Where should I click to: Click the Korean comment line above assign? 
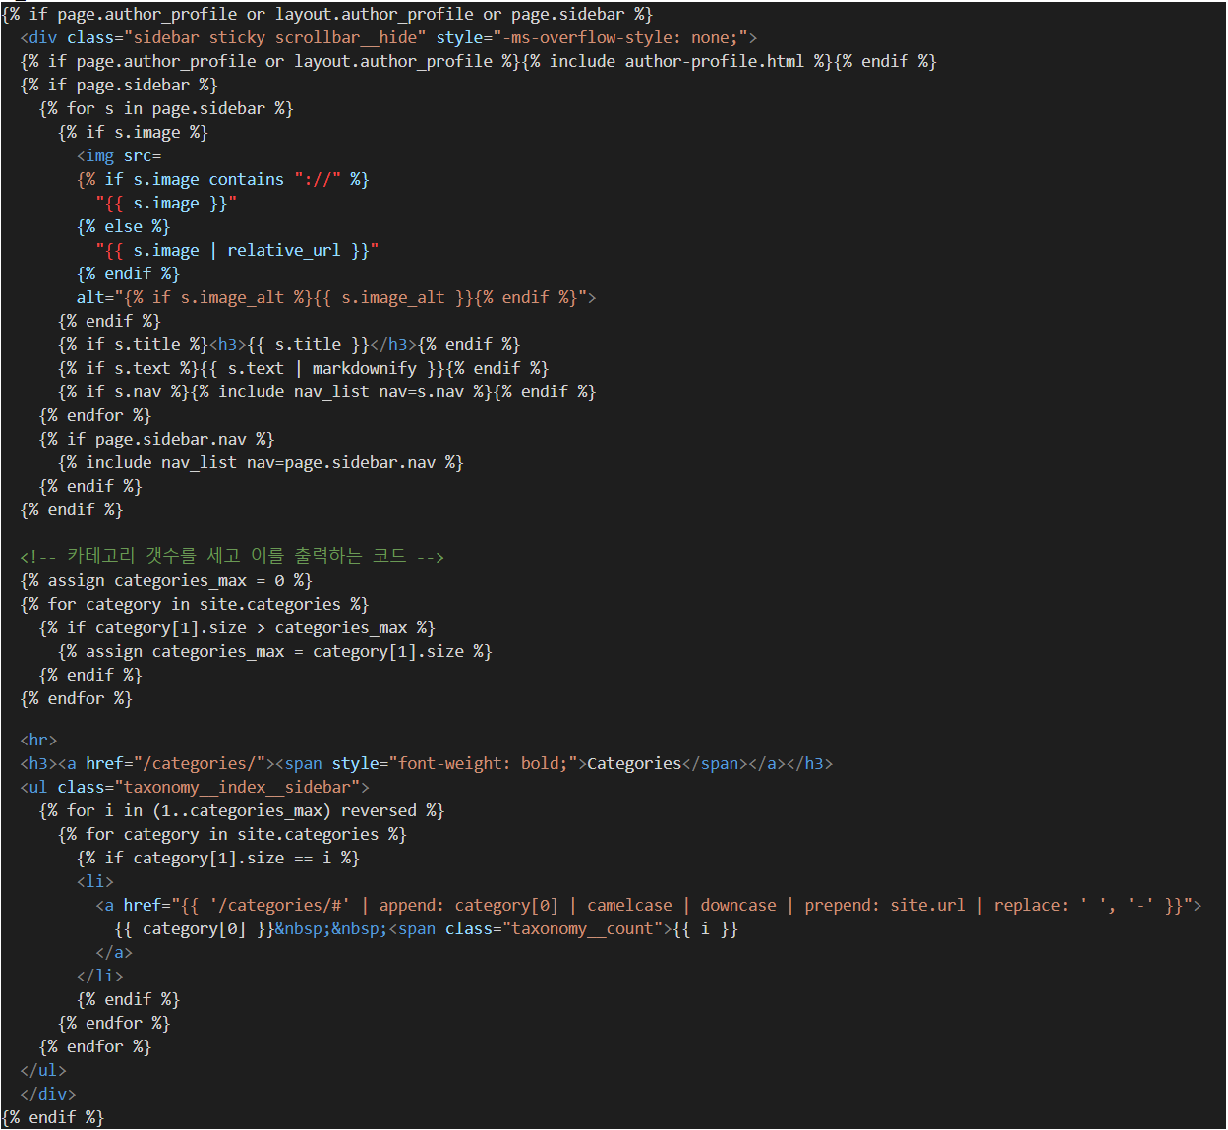231,557
